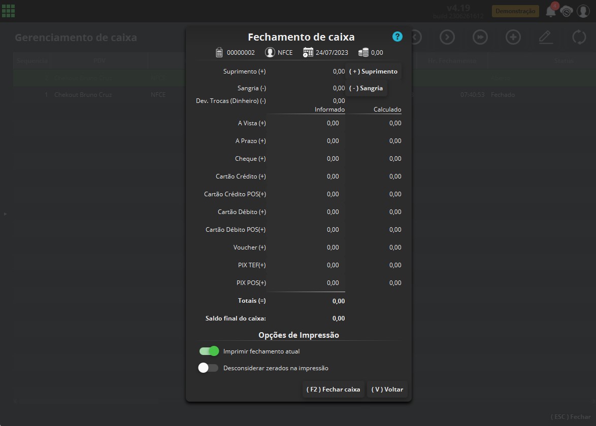The image size is (596, 426).
Task: Click the Status column header
Action: [564, 61]
